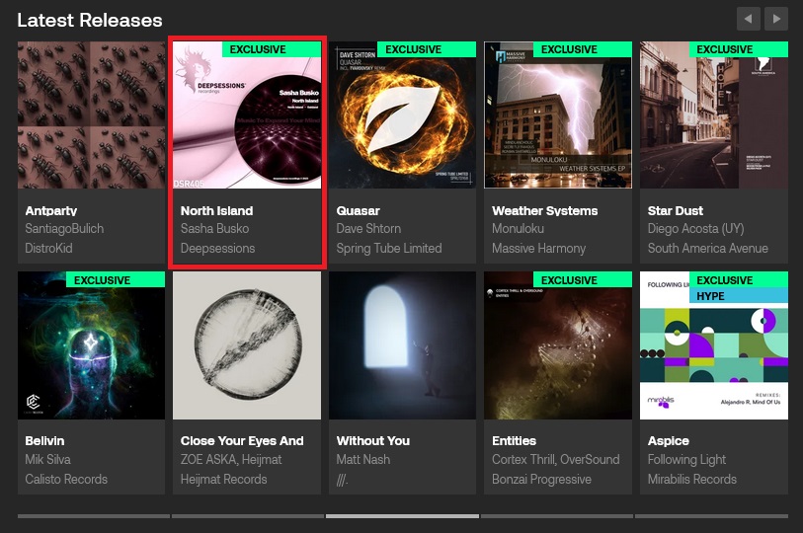The height and width of the screenshot is (533, 803).
Task: Open the Aspice cover art
Action: click(714, 345)
